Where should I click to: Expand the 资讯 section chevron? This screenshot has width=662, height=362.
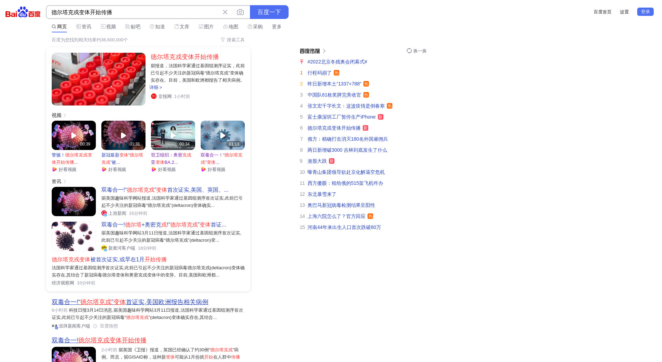point(65,181)
